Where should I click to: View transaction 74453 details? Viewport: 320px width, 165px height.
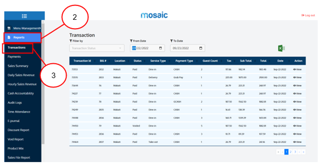pos(297,134)
